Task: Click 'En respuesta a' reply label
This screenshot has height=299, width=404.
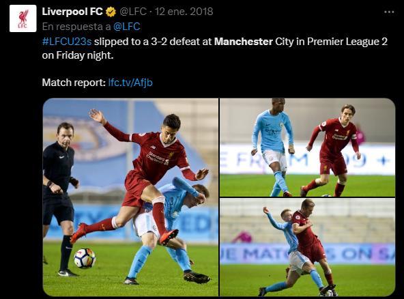Action: click(76, 27)
